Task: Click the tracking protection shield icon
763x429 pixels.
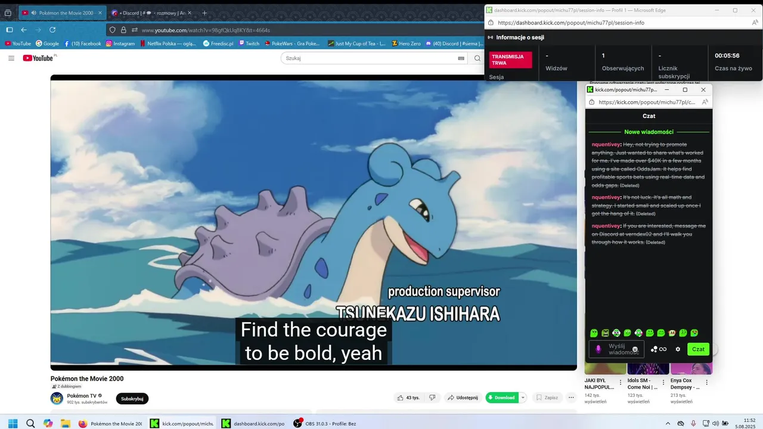Action: pyautogui.click(x=113, y=30)
